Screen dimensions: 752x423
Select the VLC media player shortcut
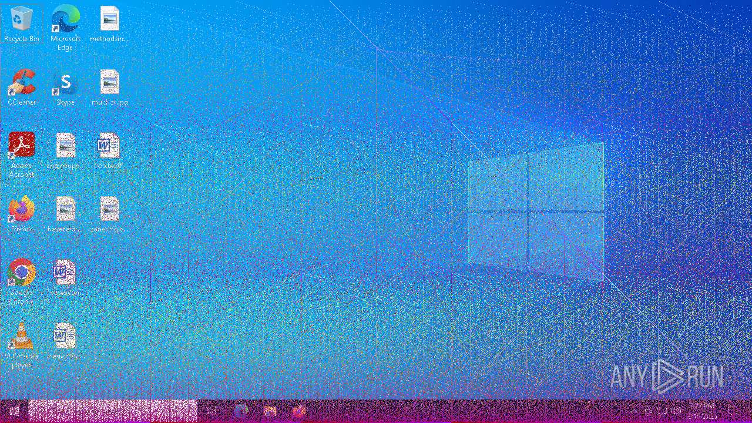(22, 345)
